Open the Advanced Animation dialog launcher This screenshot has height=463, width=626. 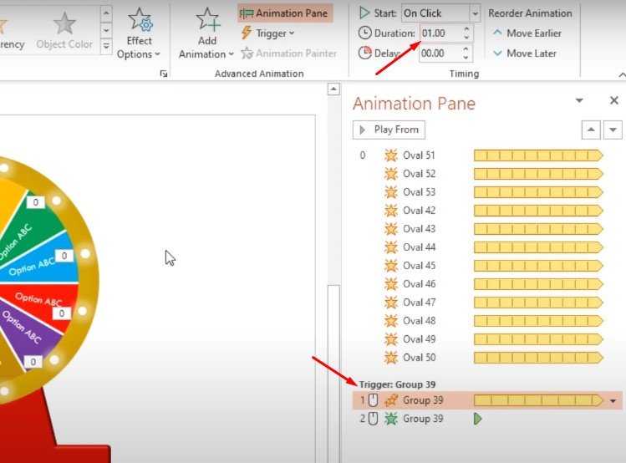click(164, 74)
